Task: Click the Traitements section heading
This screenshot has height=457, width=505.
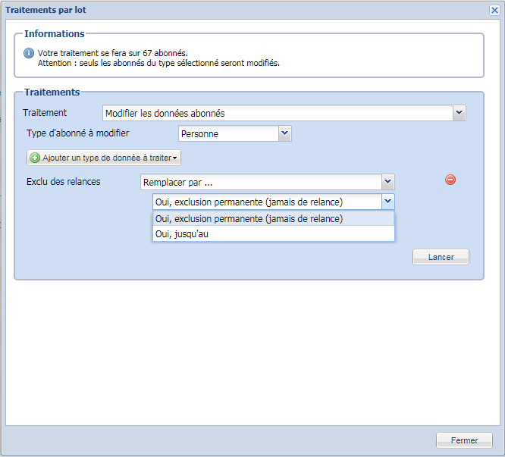Action: [52, 92]
